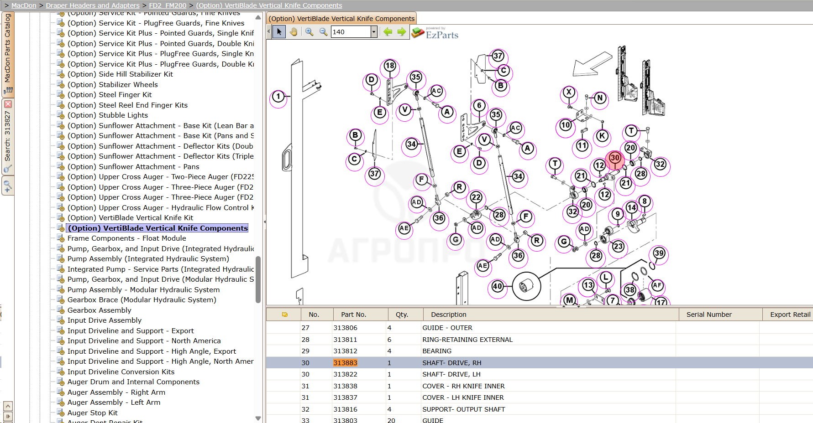
Task: Click the EzParts logo
Action: point(435,33)
